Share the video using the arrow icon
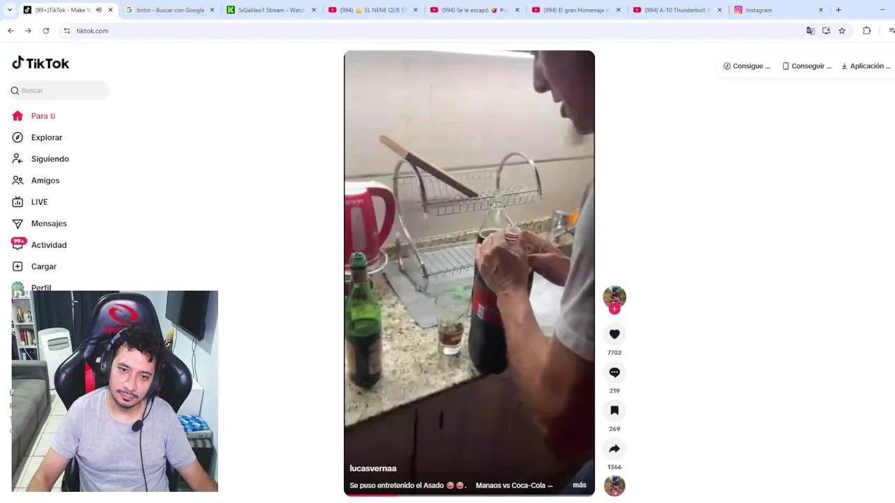The image size is (895, 503). 615,449
